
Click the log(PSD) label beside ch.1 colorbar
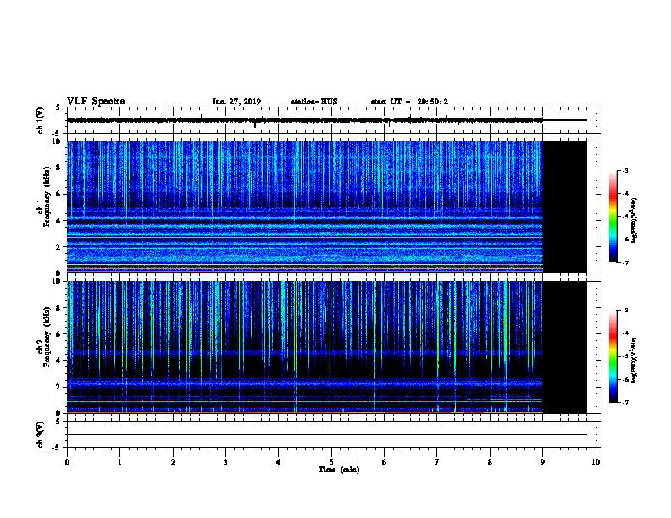pos(634,220)
